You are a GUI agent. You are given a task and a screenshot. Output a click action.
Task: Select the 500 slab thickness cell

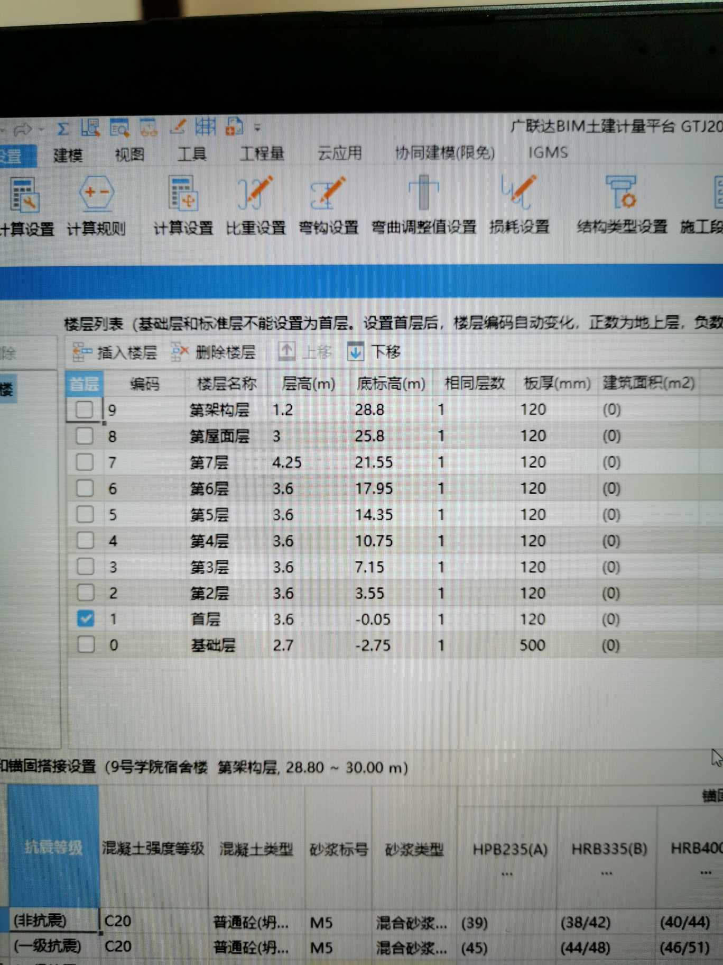tap(557, 645)
